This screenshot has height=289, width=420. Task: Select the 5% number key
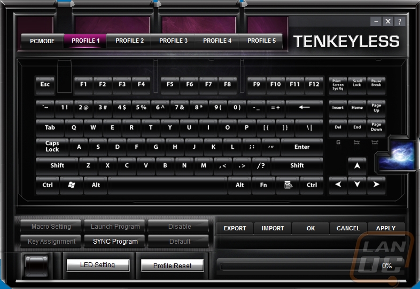(141, 108)
